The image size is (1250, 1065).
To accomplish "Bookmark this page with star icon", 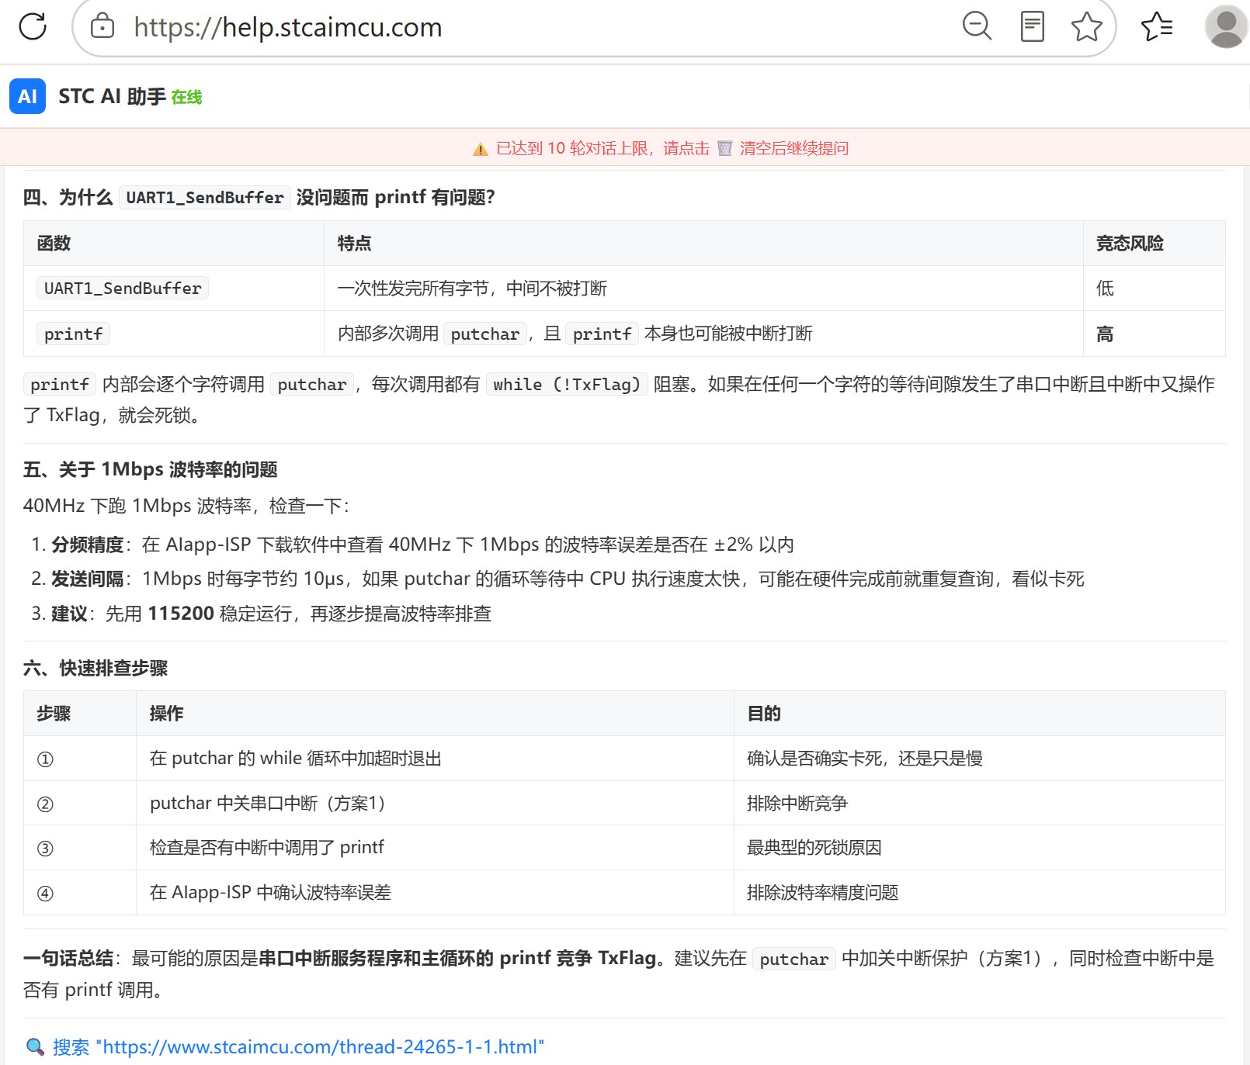I will tap(1086, 26).
